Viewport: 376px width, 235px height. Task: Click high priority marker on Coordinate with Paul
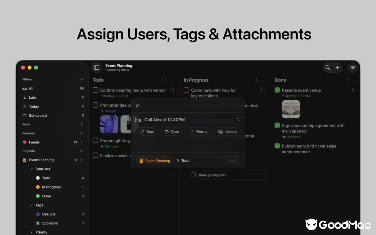[263, 90]
